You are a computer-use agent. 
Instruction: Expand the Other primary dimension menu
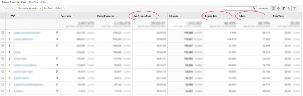point(44,2)
